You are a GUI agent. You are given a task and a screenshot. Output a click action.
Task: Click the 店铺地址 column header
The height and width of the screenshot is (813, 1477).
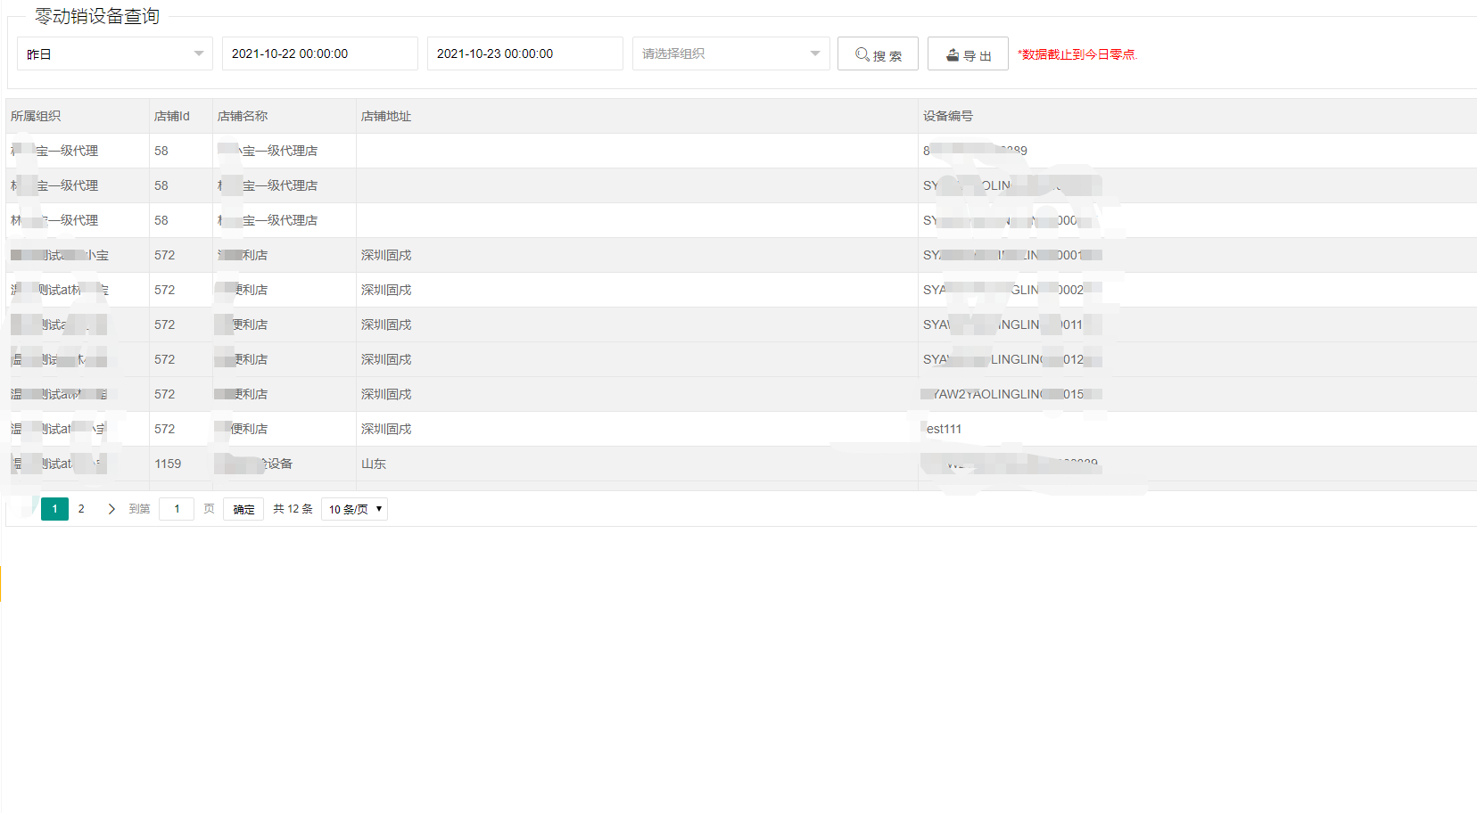(x=386, y=116)
